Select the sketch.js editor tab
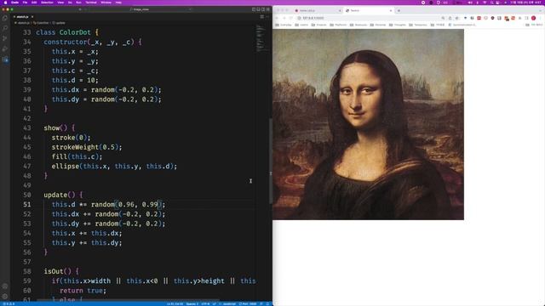 tap(23, 17)
